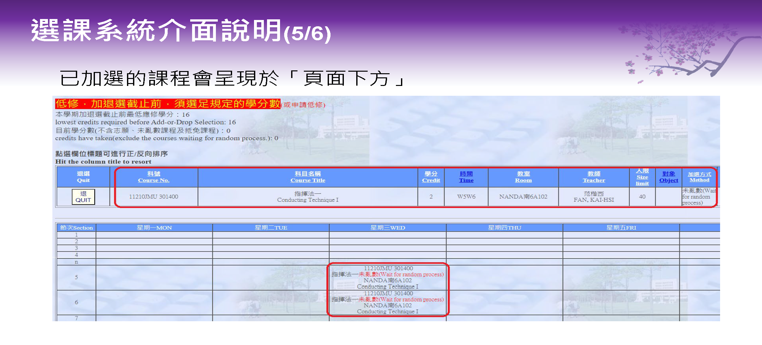Select the W5W6 time cell
The height and width of the screenshot is (345, 762).
(466, 197)
